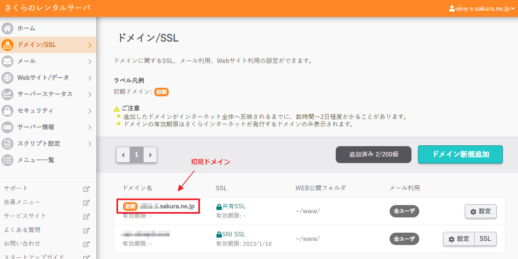Open サポート external link icon

tap(86, 189)
